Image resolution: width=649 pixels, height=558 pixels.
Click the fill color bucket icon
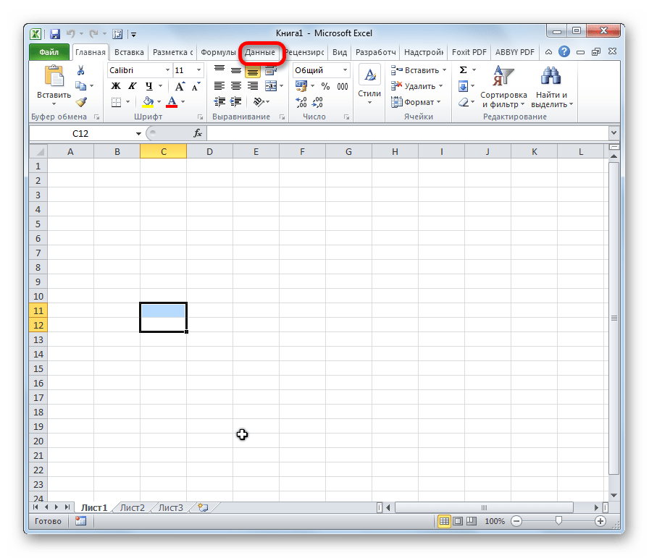(148, 102)
